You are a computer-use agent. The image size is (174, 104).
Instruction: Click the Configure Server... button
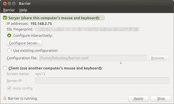point(25,43)
